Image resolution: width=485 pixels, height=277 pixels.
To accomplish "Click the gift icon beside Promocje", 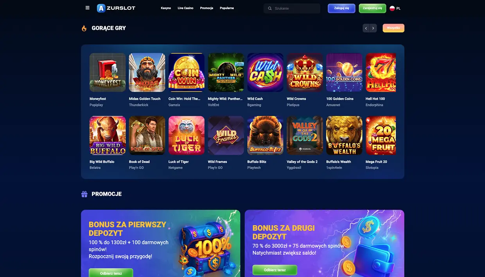I will coord(84,194).
